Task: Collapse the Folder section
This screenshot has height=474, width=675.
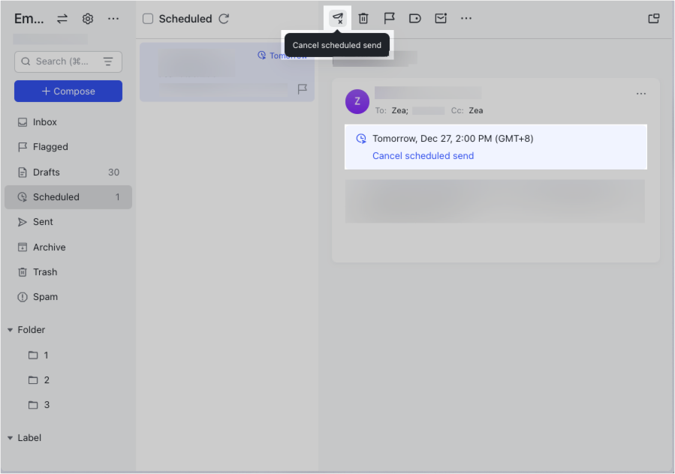Action: coord(9,329)
